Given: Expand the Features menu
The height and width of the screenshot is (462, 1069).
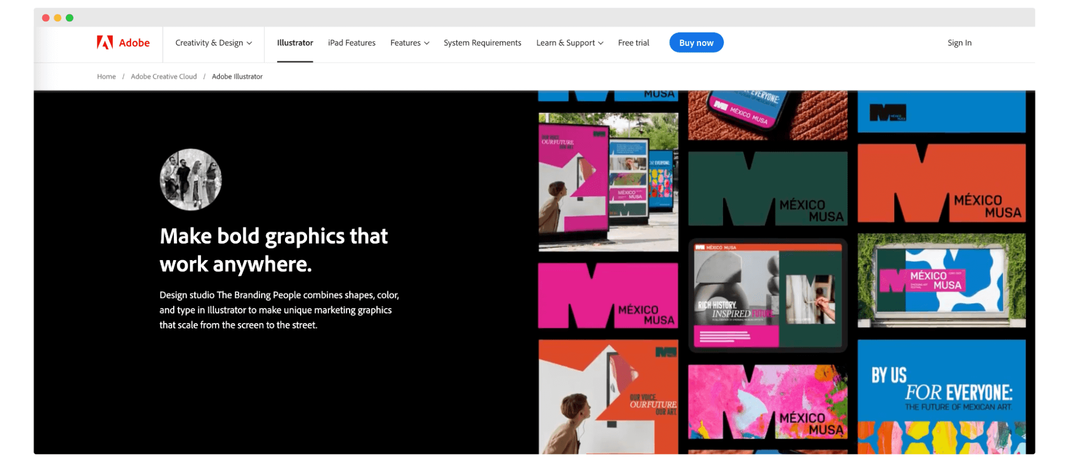Looking at the screenshot, I should [x=410, y=43].
